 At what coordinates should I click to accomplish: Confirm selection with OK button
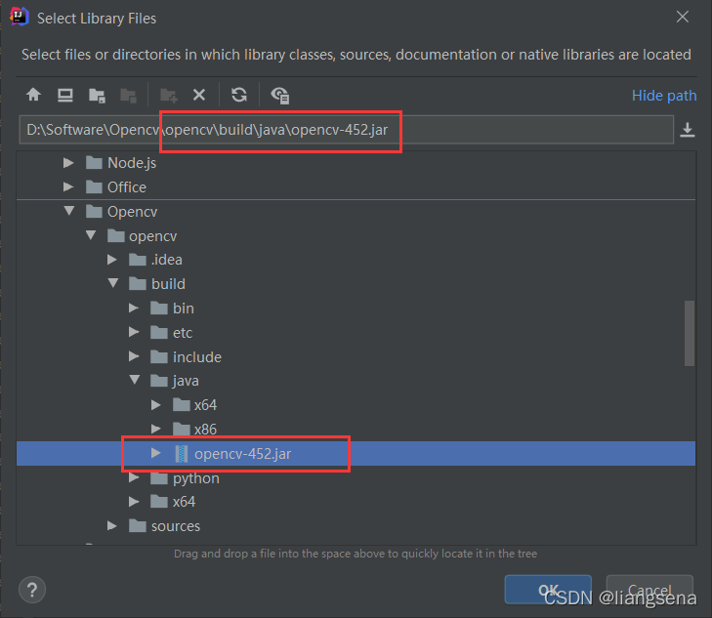(x=548, y=590)
